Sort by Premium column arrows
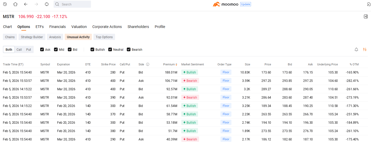 [176, 64]
